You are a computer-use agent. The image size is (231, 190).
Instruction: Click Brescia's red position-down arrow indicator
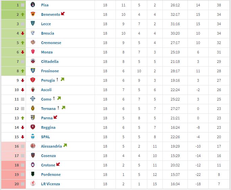(22, 33)
